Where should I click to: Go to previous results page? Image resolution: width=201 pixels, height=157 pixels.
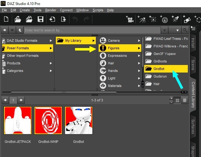pos(5,100)
